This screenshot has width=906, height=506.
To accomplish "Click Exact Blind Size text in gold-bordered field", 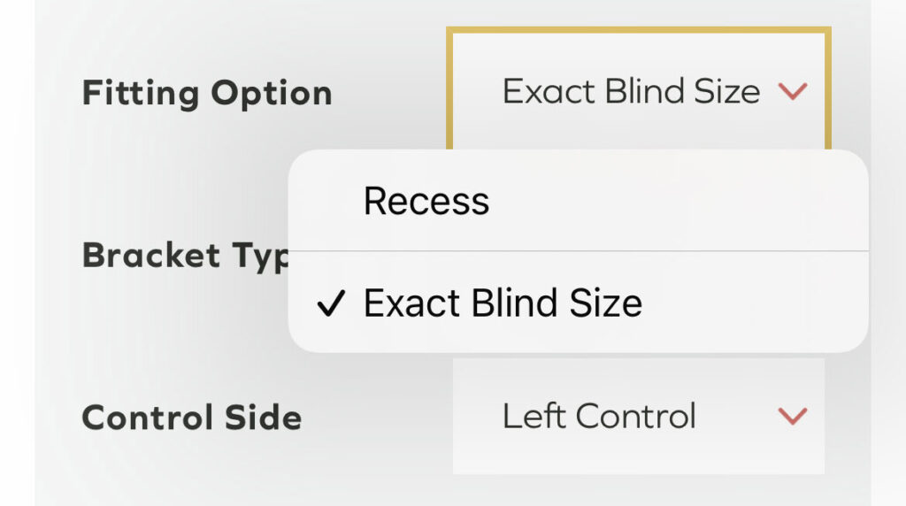I will 630,91.
